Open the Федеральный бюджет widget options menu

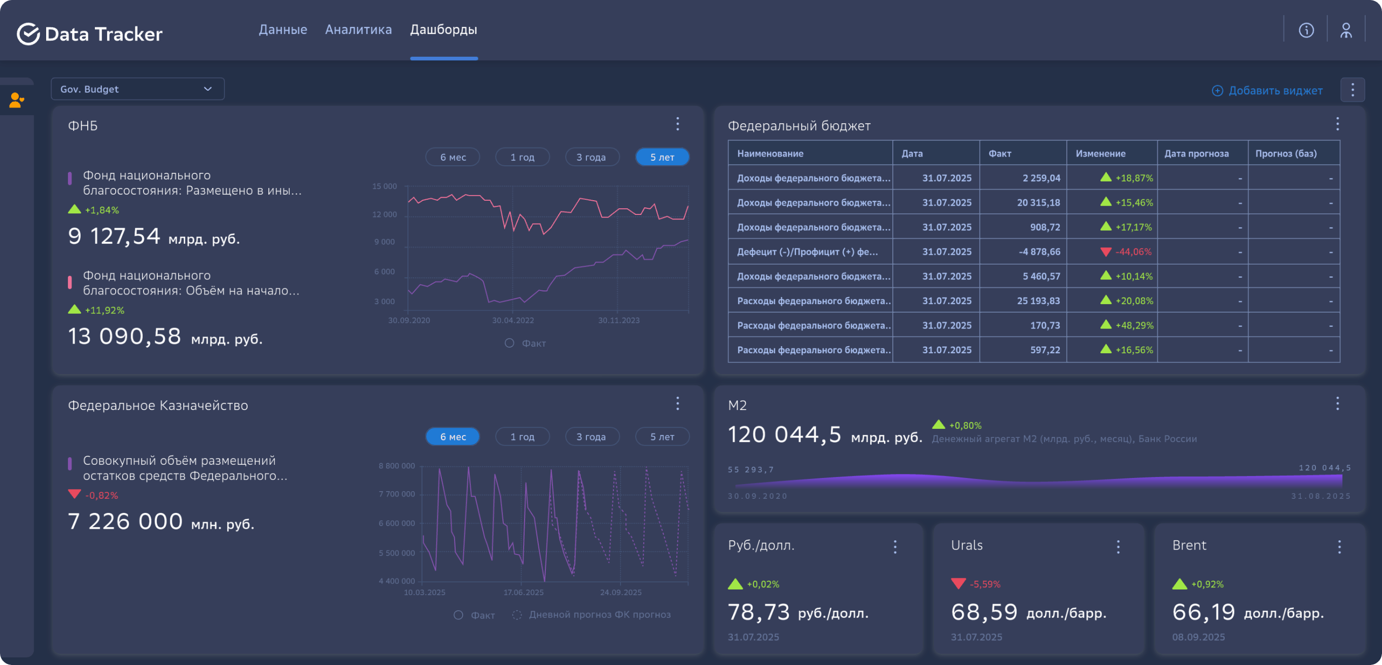tap(1337, 124)
